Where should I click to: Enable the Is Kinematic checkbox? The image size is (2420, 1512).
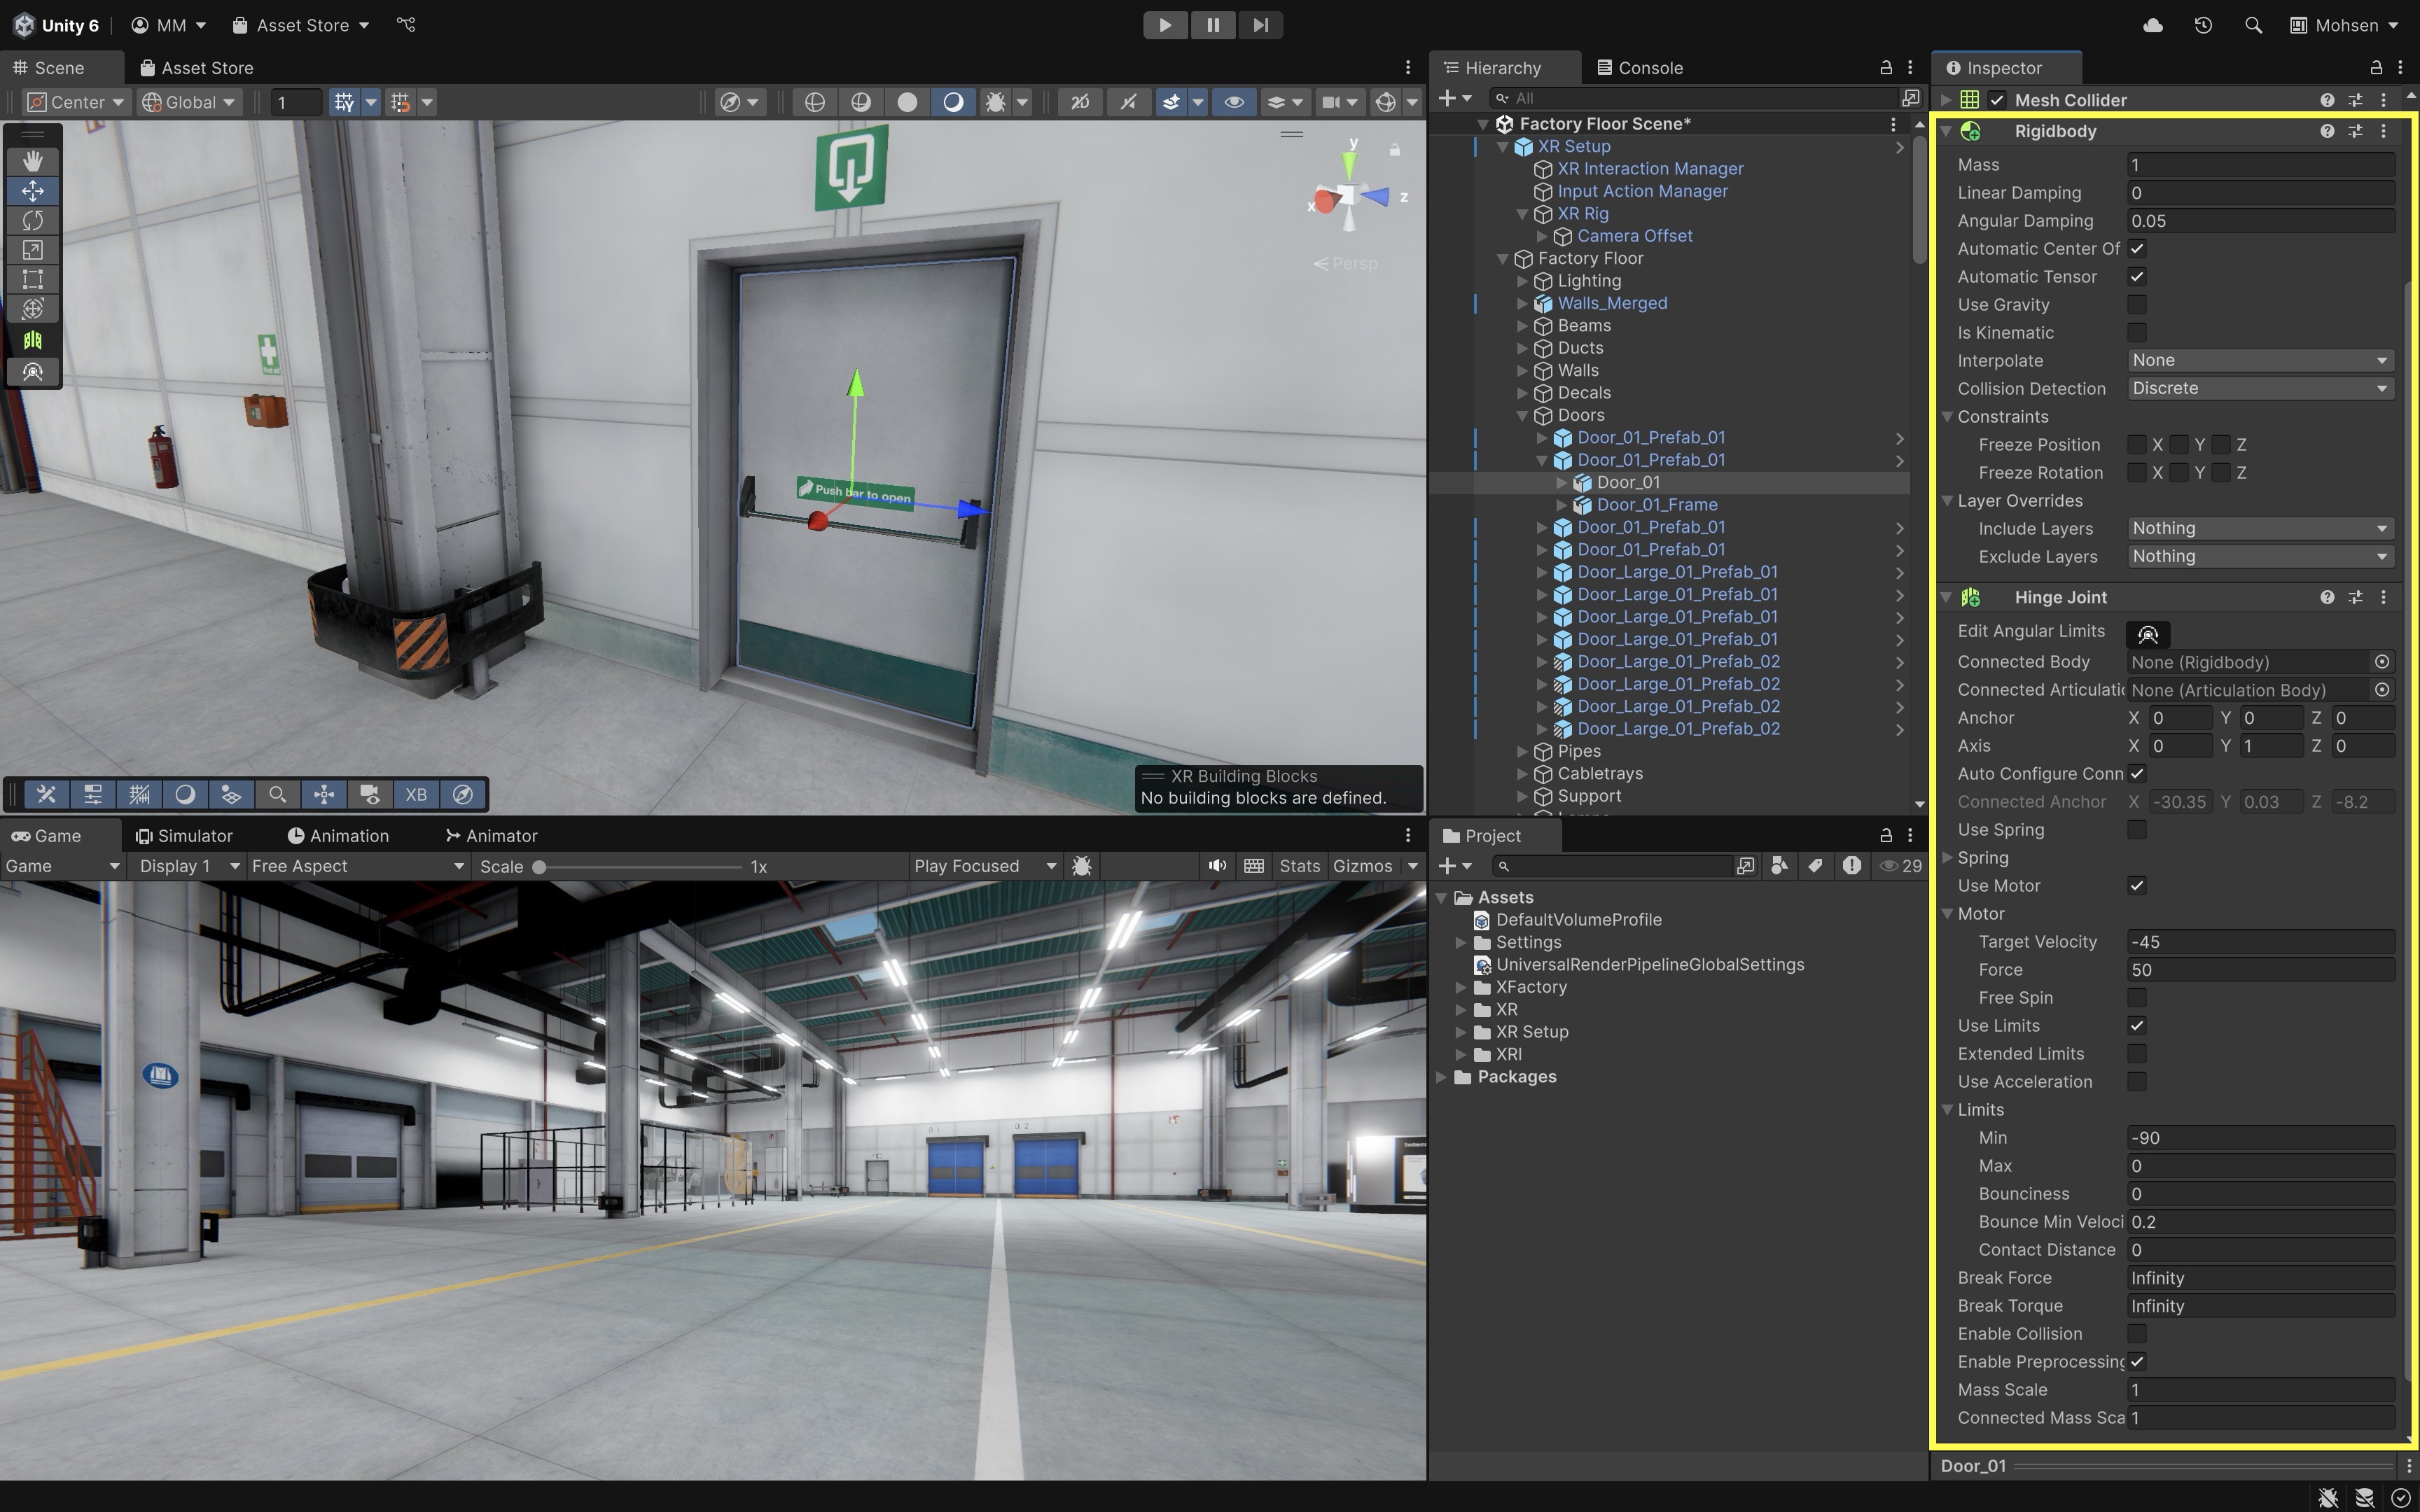click(2137, 332)
